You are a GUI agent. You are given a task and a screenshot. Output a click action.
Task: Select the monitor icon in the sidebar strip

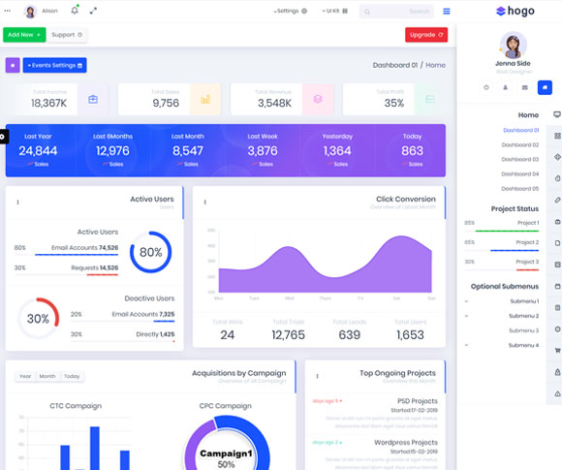coord(557,114)
